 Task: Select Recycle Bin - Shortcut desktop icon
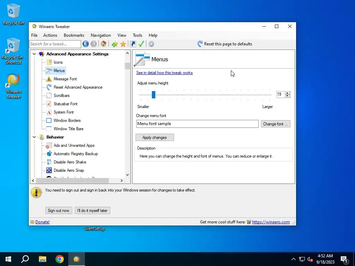tap(14, 51)
